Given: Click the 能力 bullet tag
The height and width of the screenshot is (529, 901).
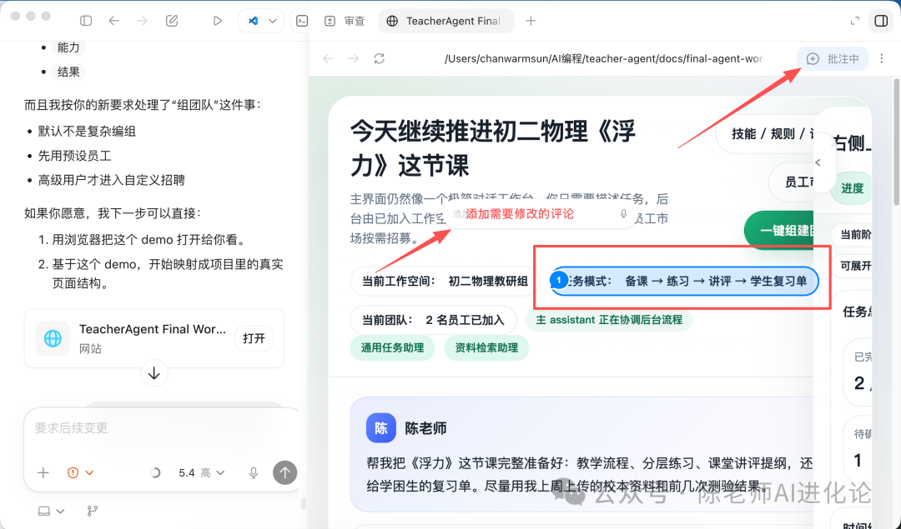Looking at the screenshot, I should tap(68, 47).
